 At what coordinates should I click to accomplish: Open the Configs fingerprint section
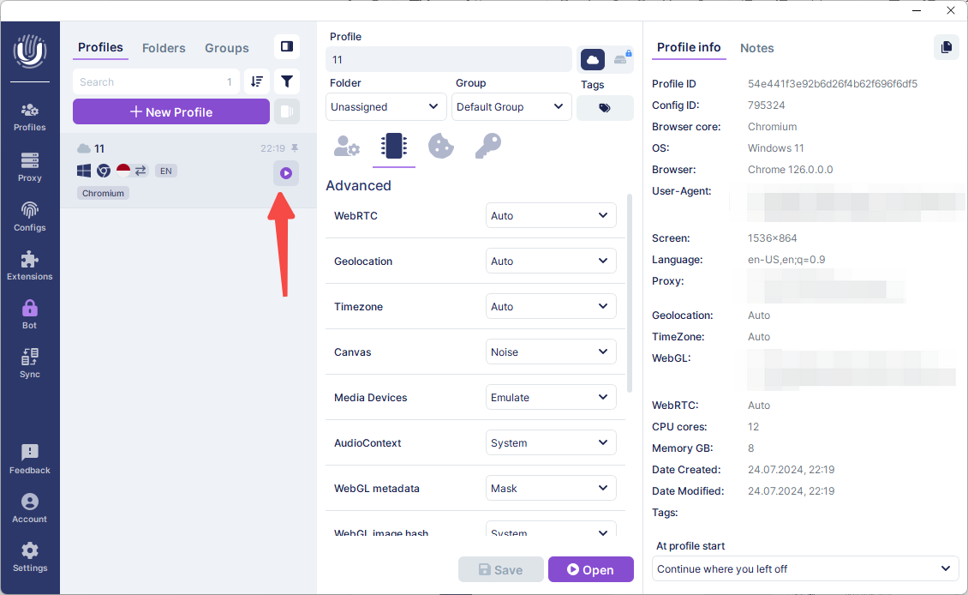tap(30, 216)
